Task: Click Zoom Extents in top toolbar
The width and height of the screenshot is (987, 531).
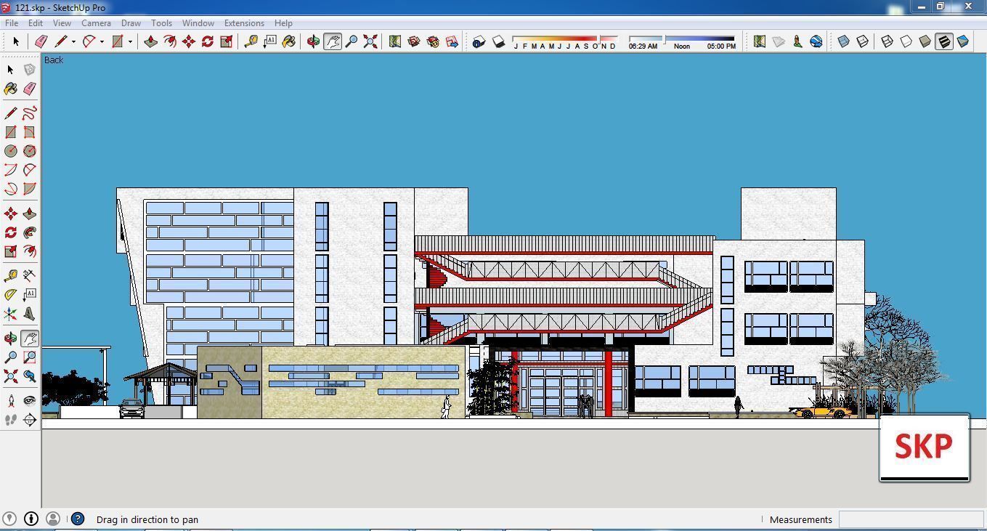Action: (370, 41)
